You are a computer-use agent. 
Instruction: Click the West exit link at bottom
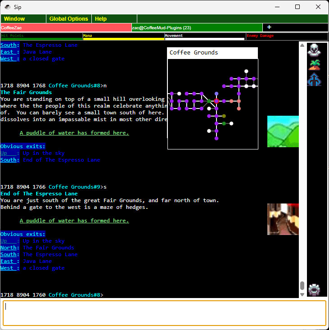(x=7, y=268)
